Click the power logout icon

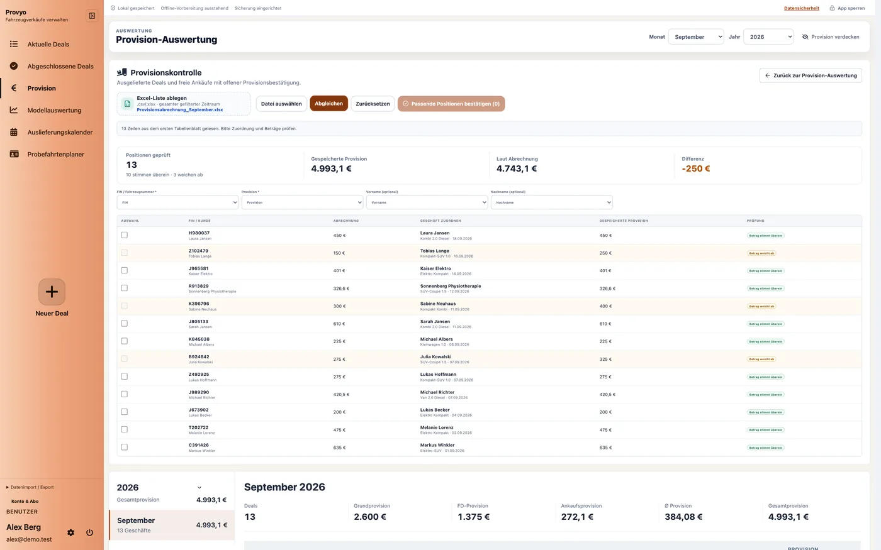pyautogui.click(x=89, y=532)
